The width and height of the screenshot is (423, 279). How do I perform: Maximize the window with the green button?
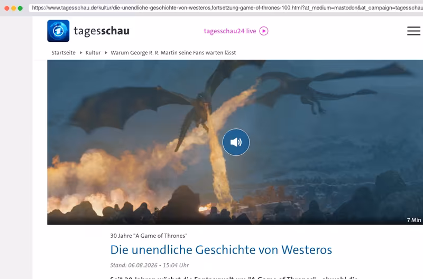point(20,8)
